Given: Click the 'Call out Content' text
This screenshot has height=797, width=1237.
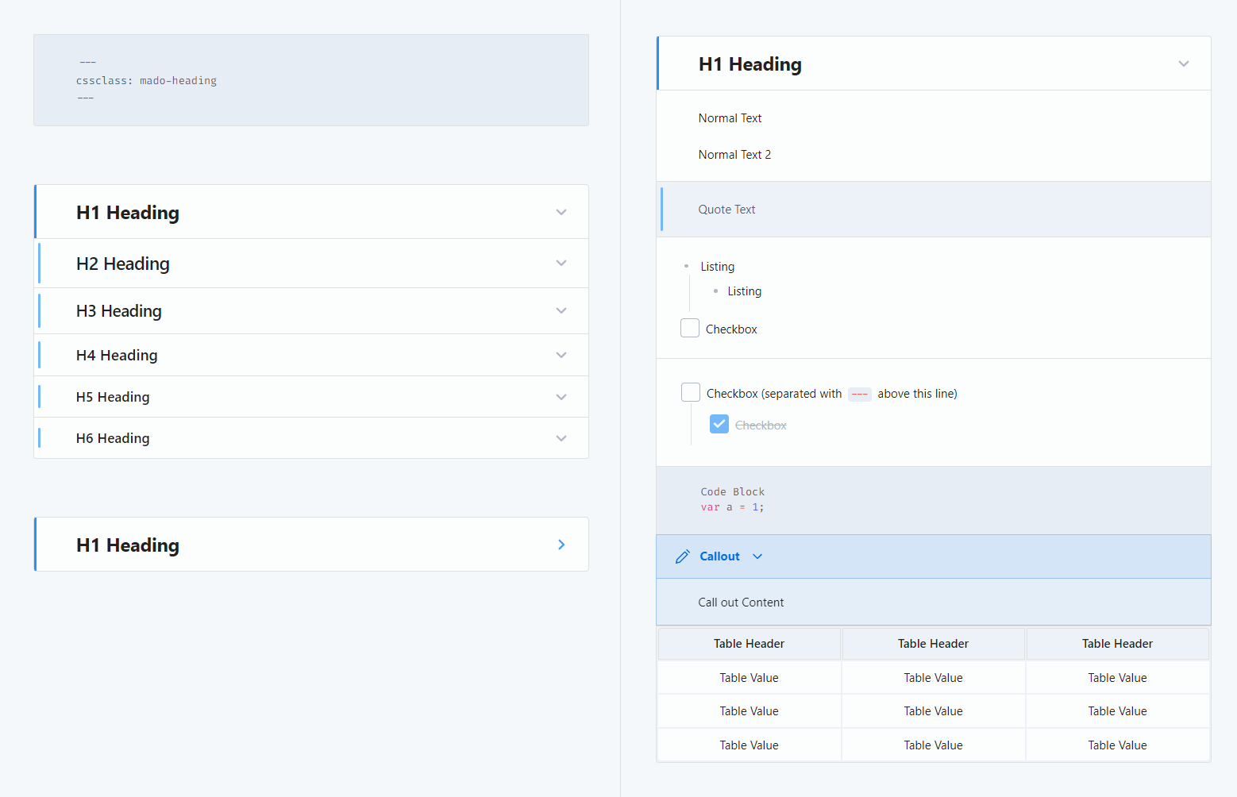Looking at the screenshot, I should 741,603.
